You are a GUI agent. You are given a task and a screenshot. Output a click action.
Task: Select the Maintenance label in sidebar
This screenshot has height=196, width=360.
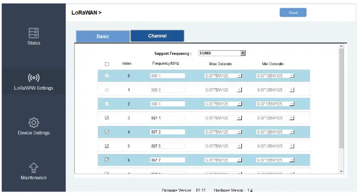pos(34,178)
